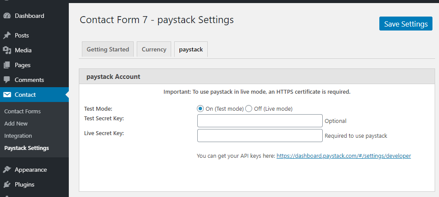
Task: Go to Posts menu
Action: click(34, 36)
